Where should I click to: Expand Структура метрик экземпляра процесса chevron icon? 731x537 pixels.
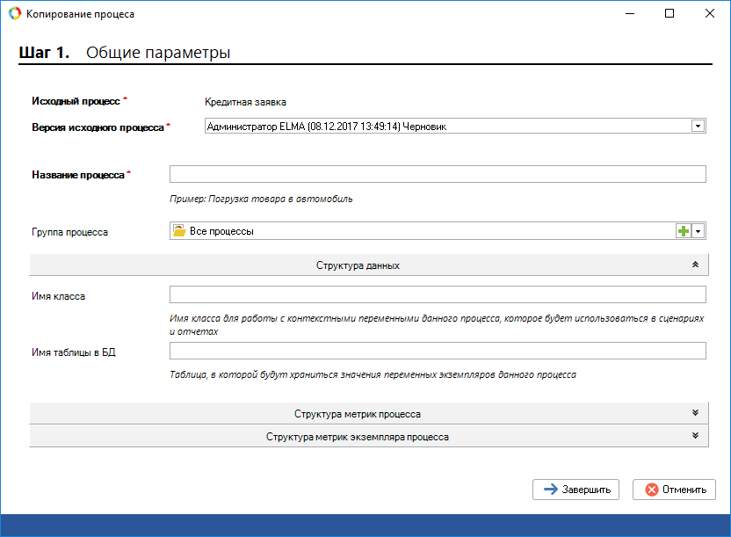[694, 436]
